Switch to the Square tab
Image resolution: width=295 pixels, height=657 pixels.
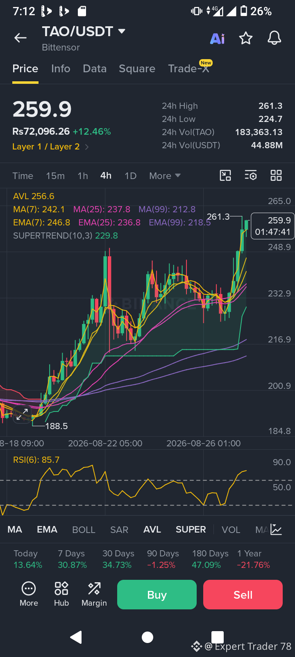(137, 69)
